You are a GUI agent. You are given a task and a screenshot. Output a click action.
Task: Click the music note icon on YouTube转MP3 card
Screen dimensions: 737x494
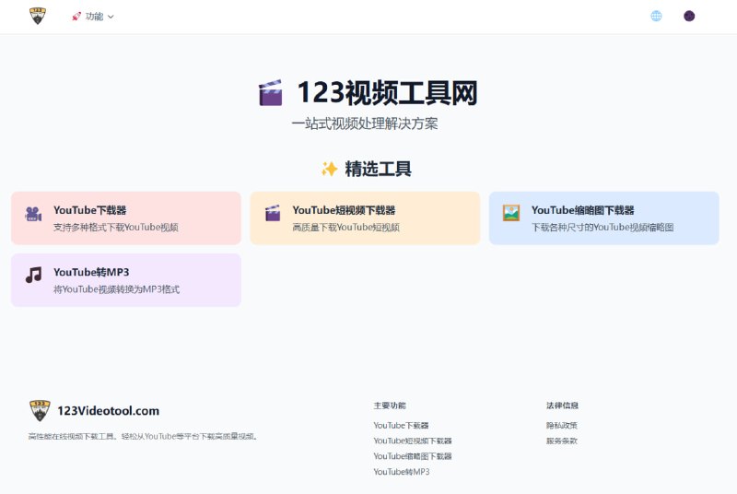33,275
